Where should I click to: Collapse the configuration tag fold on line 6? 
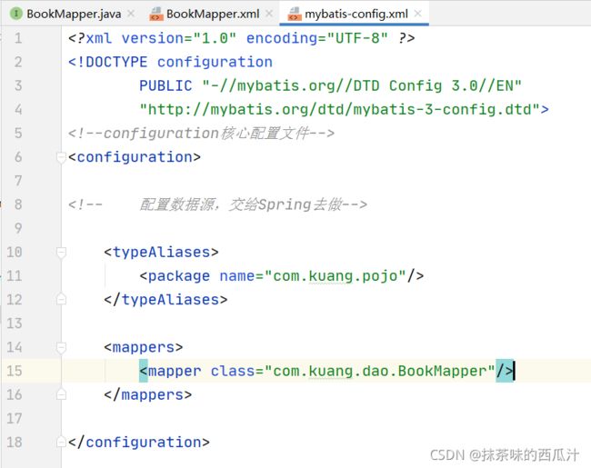pyautogui.click(x=61, y=157)
